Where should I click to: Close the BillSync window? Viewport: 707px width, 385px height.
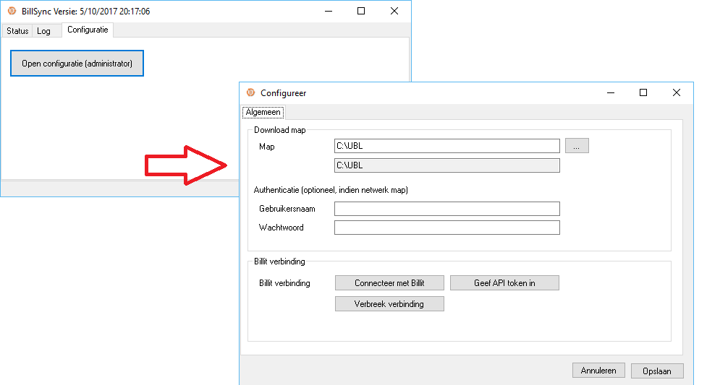[x=394, y=12]
